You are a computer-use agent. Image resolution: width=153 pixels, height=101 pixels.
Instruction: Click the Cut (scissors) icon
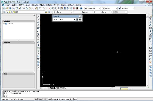[24, 8]
